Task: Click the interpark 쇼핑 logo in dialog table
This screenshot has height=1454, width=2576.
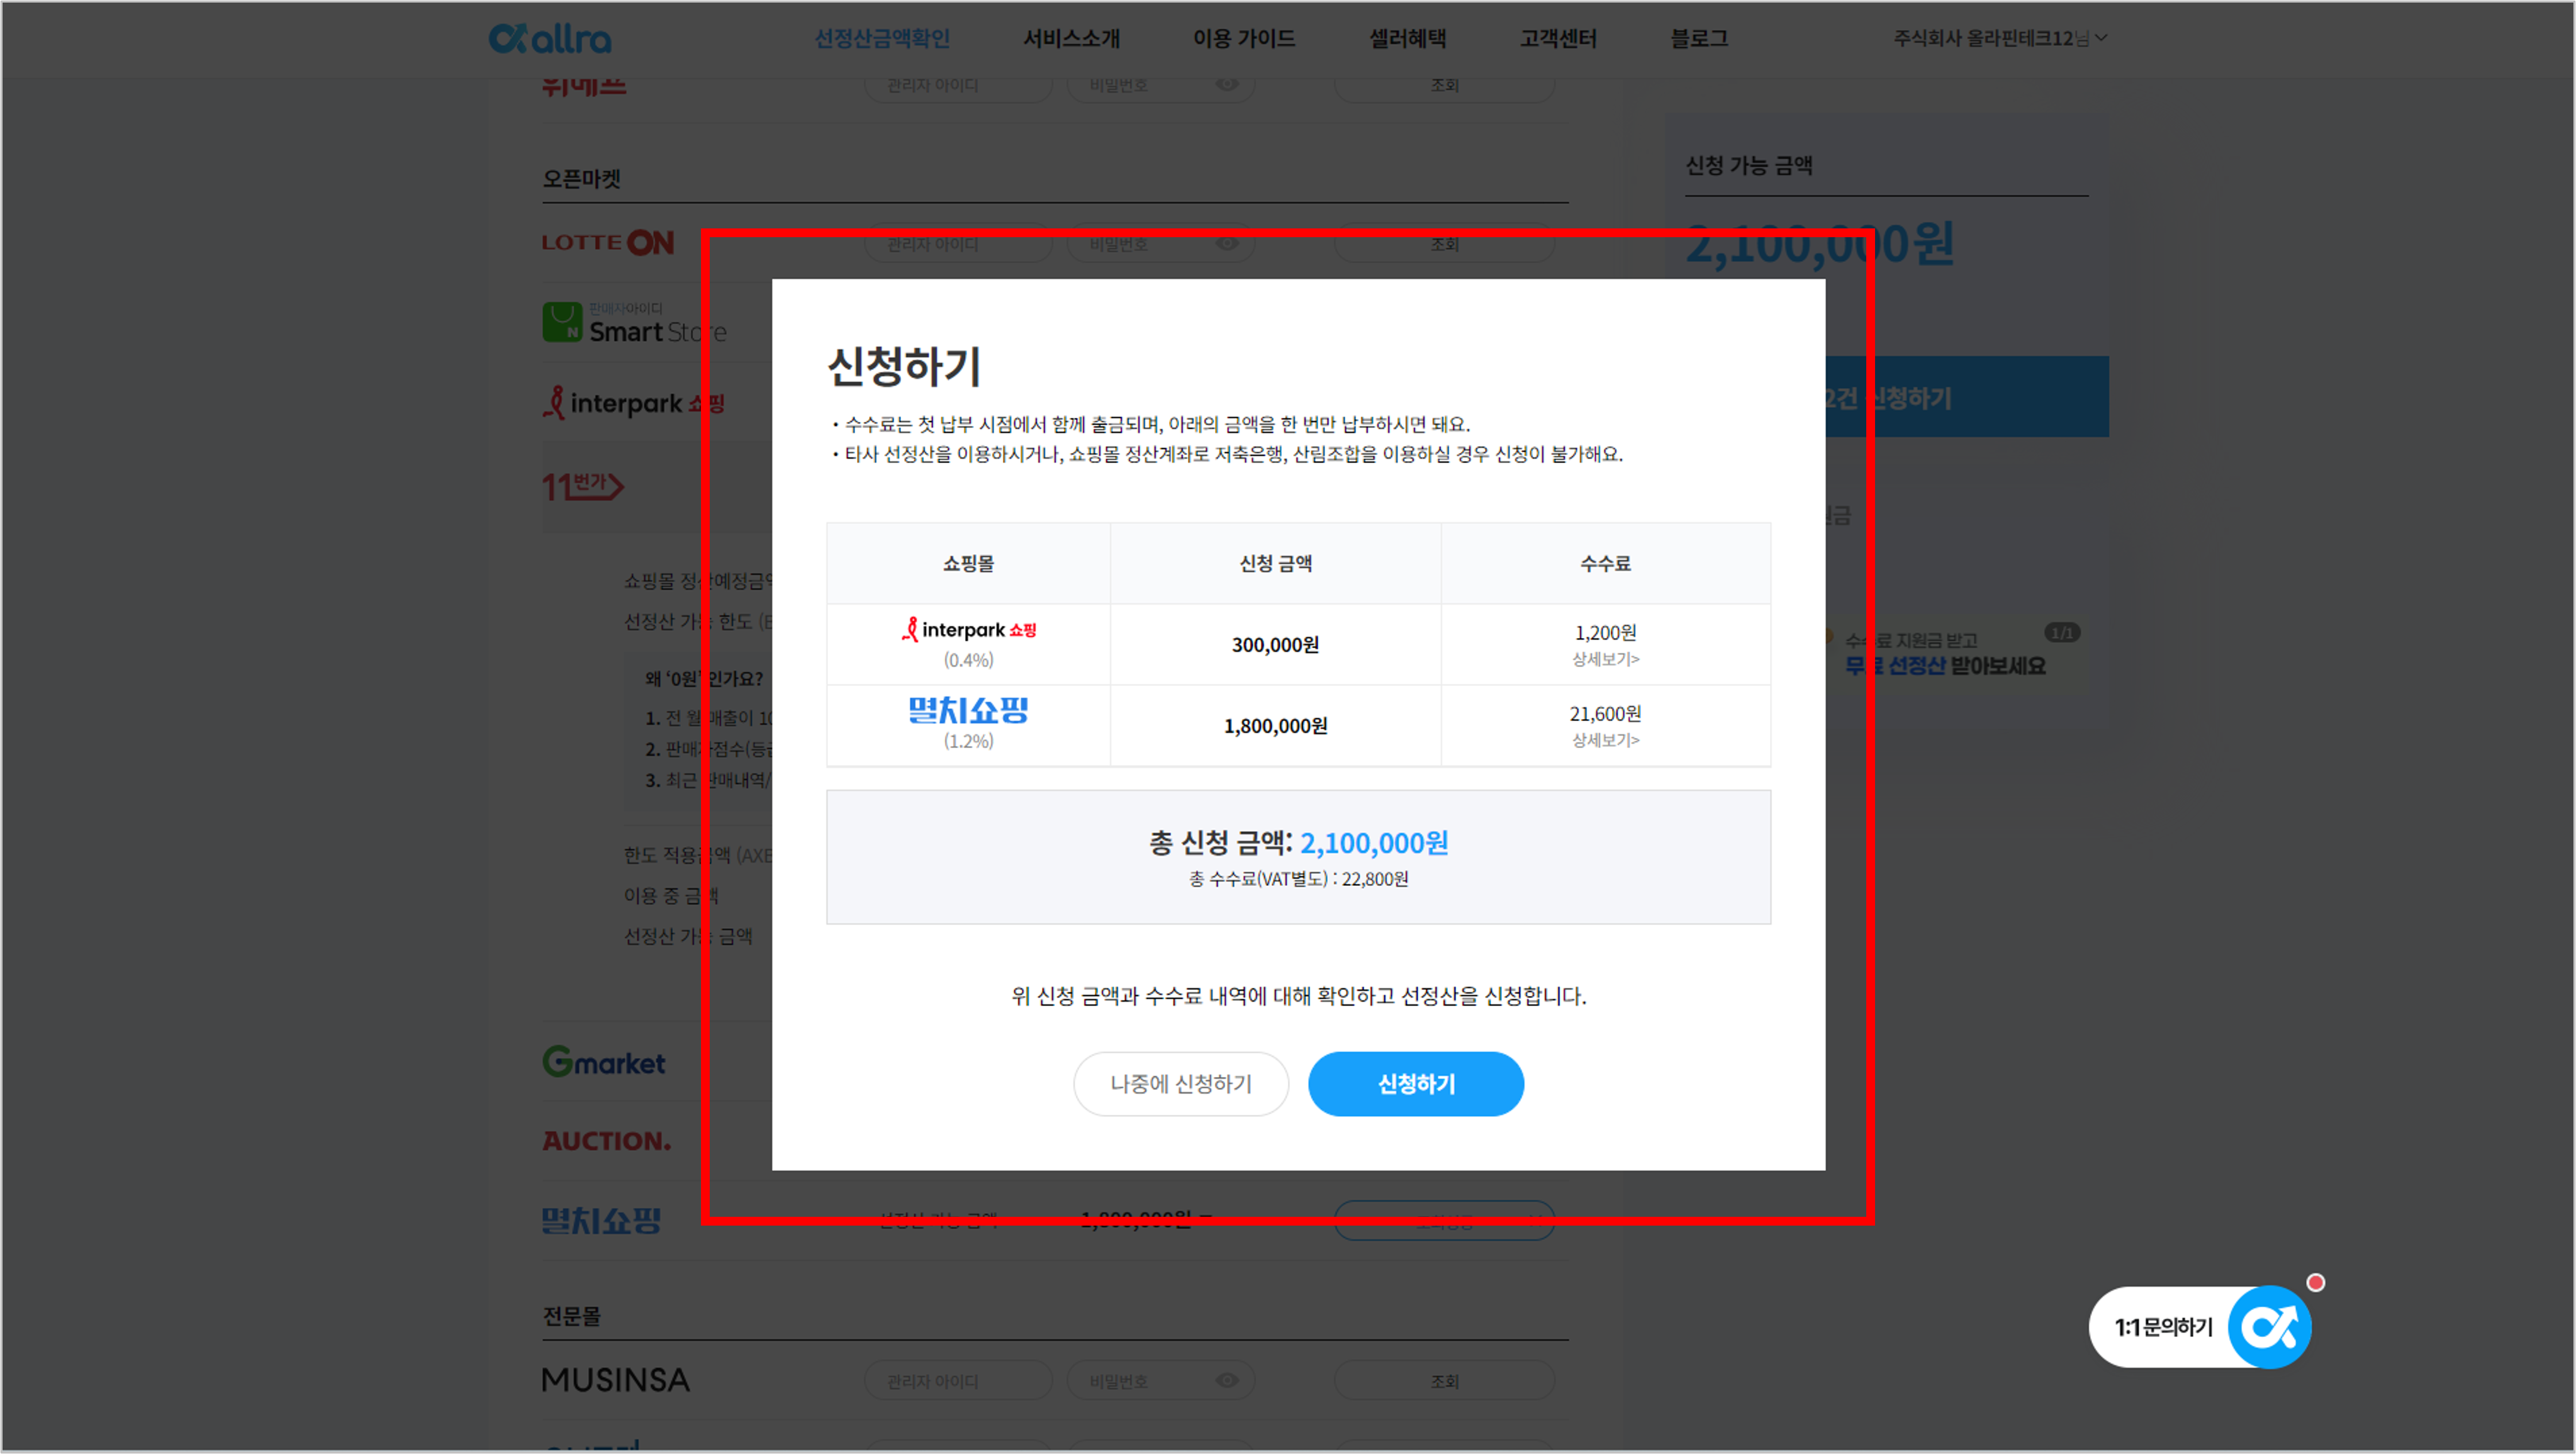Action: point(968,629)
